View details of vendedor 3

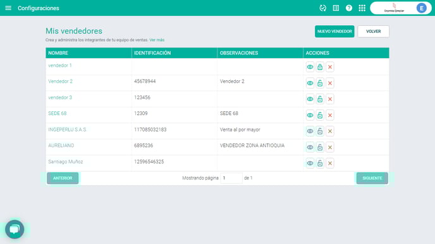310,99
